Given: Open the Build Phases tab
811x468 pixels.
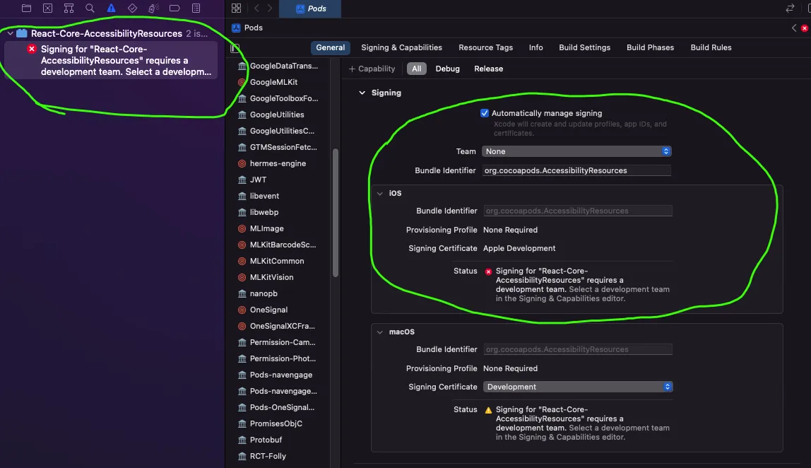Looking at the screenshot, I should 650,47.
